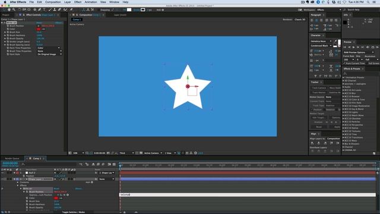The height and width of the screenshot is (214, 380).
Task: Open the Helvetica Neue font dropdown
Action: point(321,41)
